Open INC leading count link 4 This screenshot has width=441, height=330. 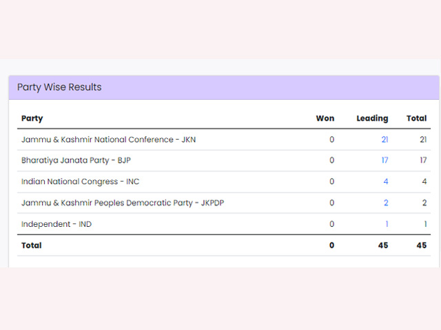(386, 181)
